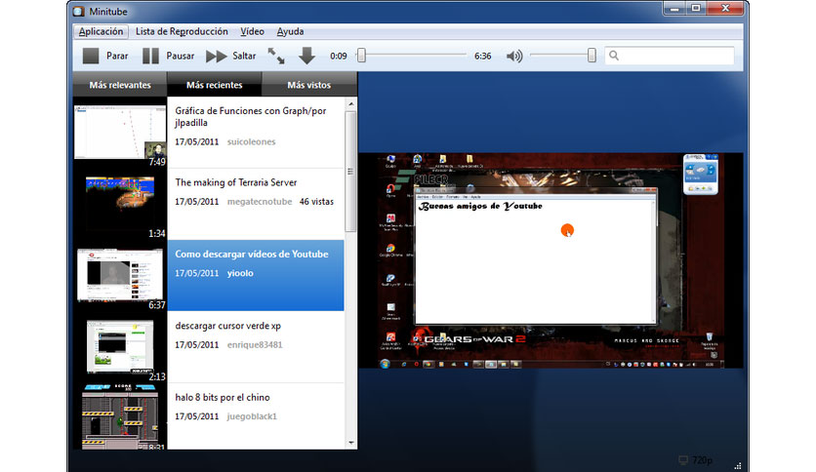Switch to the Más relevantes tab

pos(120,85)
